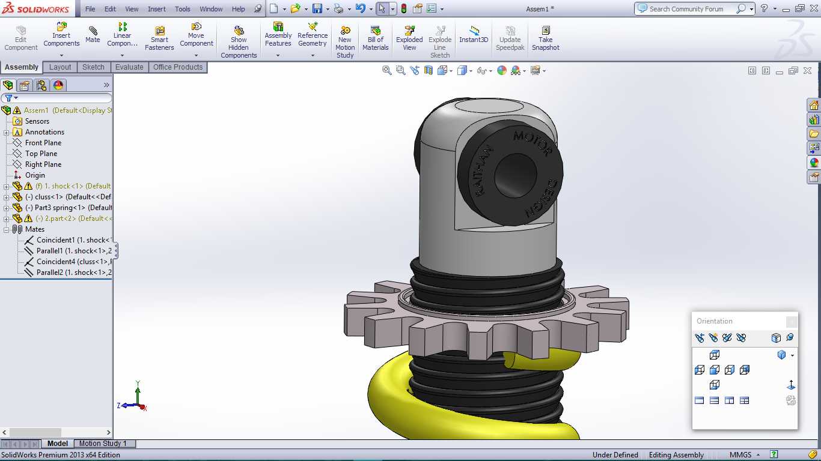
Task: Expand the FeatureManager tabs chevron
Action: (106, 85)
